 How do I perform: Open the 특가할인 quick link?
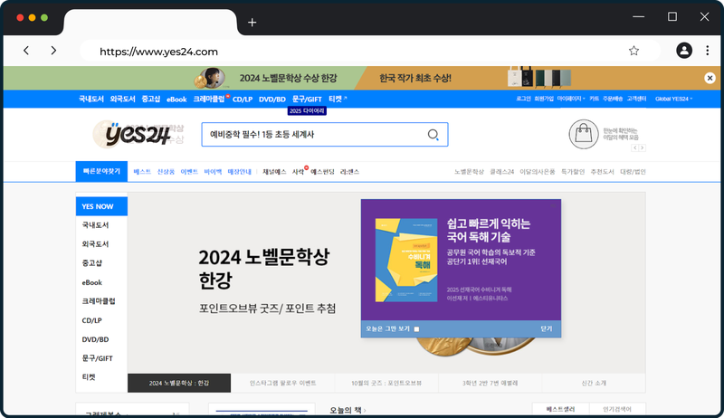[x=573, y=172]
